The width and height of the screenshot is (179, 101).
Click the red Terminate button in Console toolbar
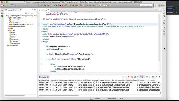[x=129, y=77]
